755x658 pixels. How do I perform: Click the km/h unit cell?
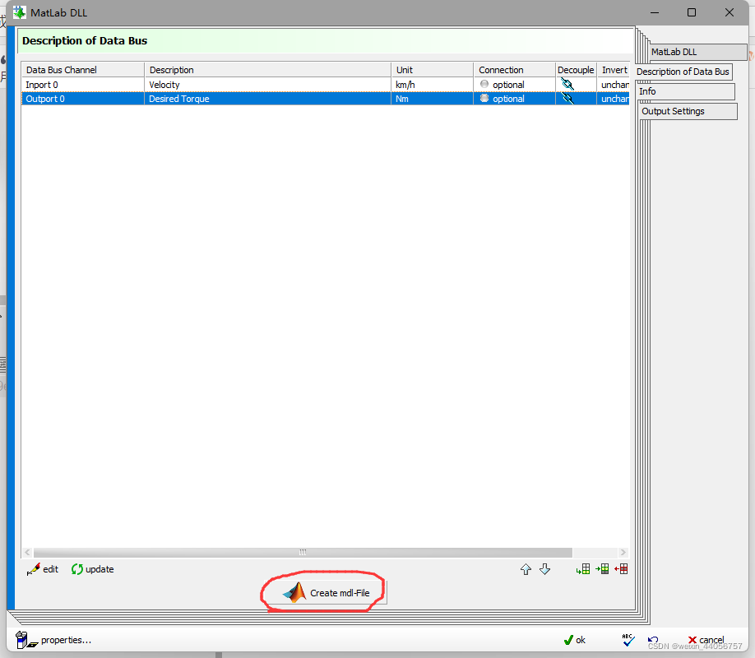click(x=433, y=84)
